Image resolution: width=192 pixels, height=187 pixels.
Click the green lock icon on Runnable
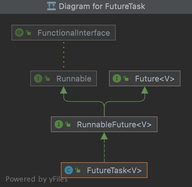tap(47, 79)
